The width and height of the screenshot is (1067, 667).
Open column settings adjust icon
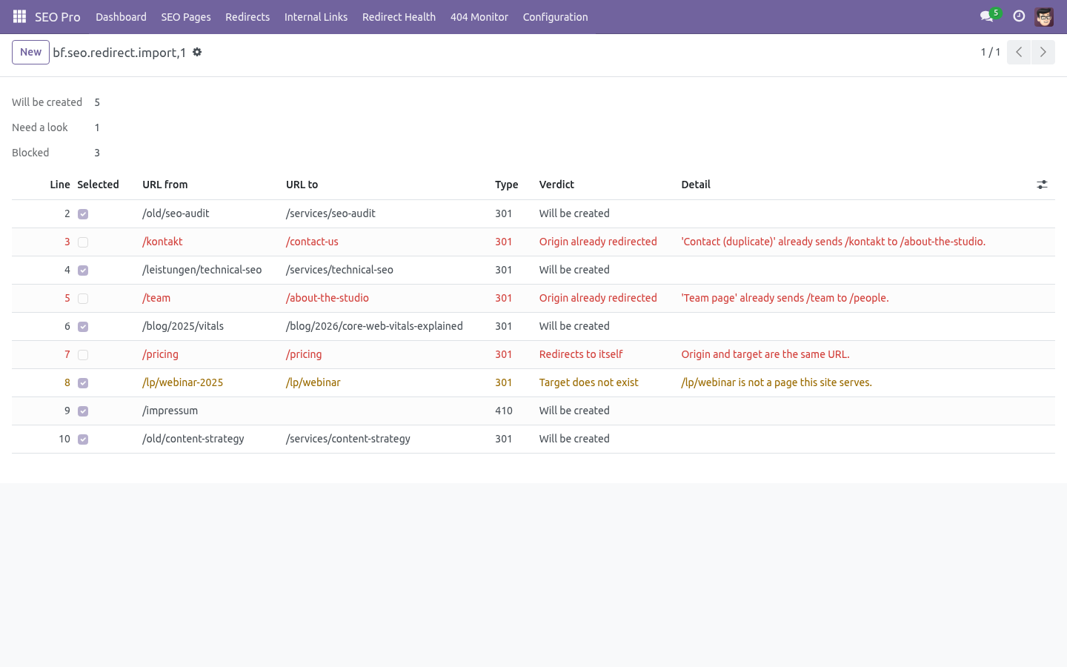pyautogui.click(x=1042, y=185)
